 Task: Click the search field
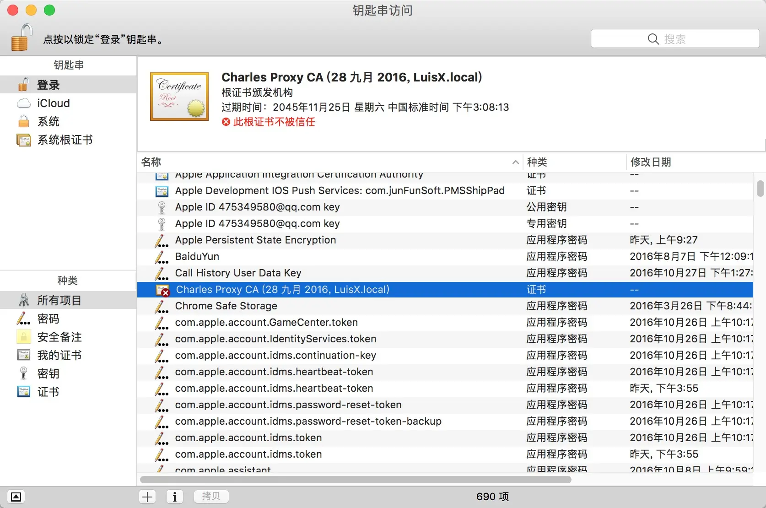[x=675, y=39]
